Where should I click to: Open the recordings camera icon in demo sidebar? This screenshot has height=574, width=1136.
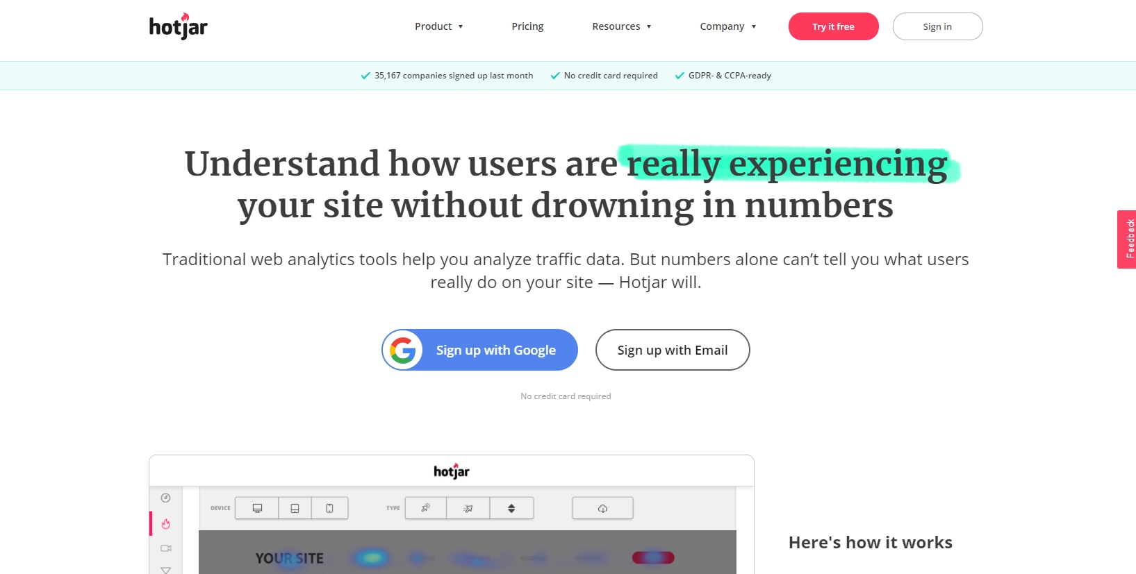coord(165,548)
